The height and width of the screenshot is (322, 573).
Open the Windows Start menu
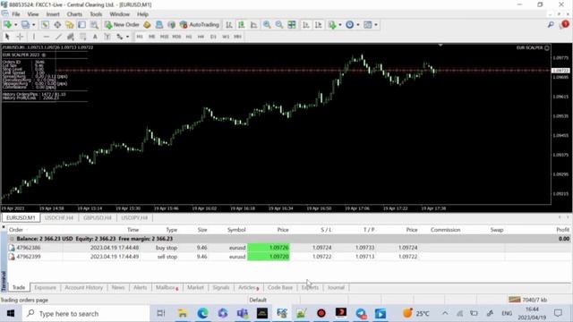coord(10,313)
